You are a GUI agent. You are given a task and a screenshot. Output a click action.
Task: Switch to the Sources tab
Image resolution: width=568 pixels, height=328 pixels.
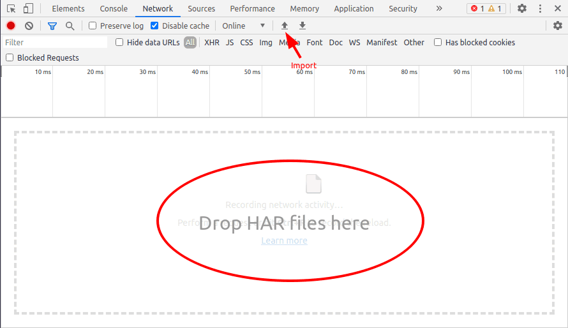click(x=202, y=9)
